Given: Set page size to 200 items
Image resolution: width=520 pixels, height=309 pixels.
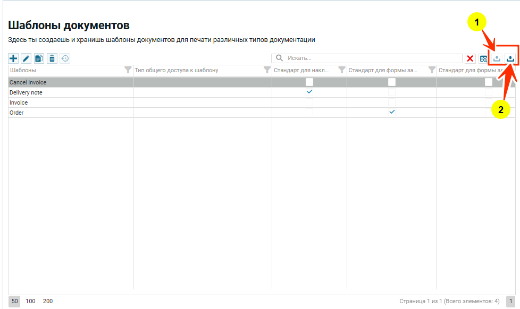Looking at the screenshot, I should pyautogui.click(x=48, y=301).
